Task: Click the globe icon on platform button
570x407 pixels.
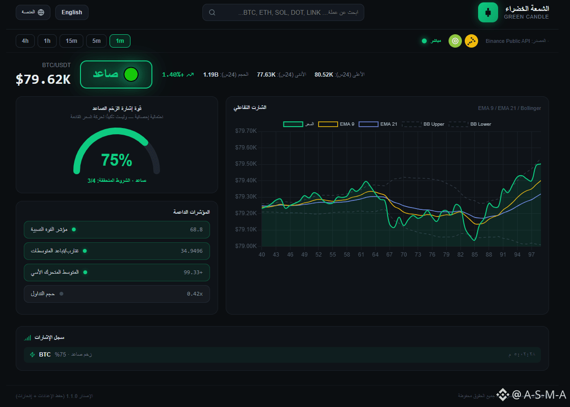Action: 41,12
